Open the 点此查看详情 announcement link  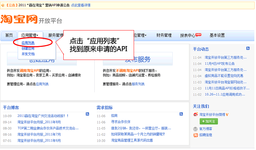click(81, 5)
